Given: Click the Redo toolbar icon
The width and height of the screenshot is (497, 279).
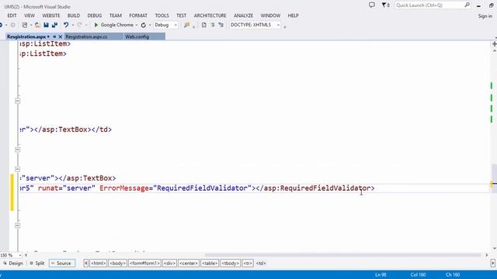Looking at the screenshot, I should point(79,25).
